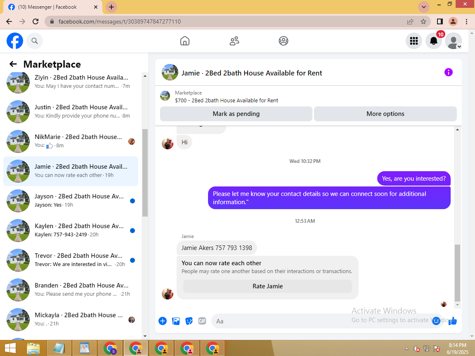Open Windows Start button
This screenshot has height=356, width=475.
coord(10,348)
